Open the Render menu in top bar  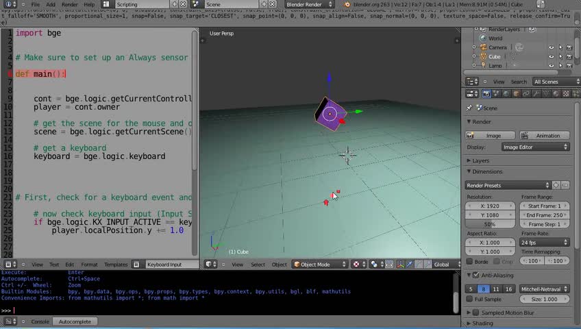[x=70, y=4]
